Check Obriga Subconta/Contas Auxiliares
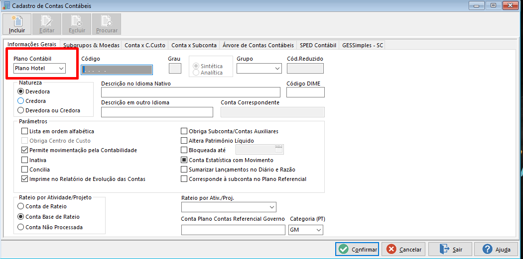The height and width of the screenshot is (259, 523). [184, 131]
